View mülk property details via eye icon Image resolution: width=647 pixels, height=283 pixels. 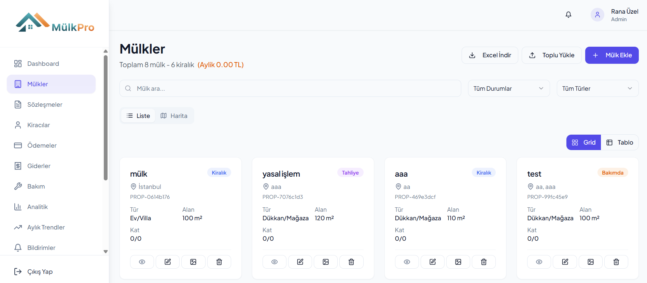(142, 262)
